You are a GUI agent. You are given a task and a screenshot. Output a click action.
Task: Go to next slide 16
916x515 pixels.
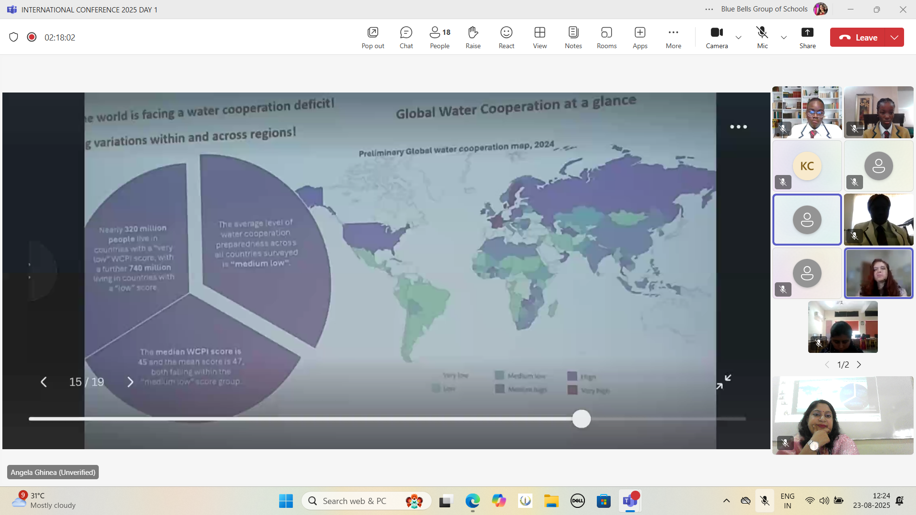(130, 382)
